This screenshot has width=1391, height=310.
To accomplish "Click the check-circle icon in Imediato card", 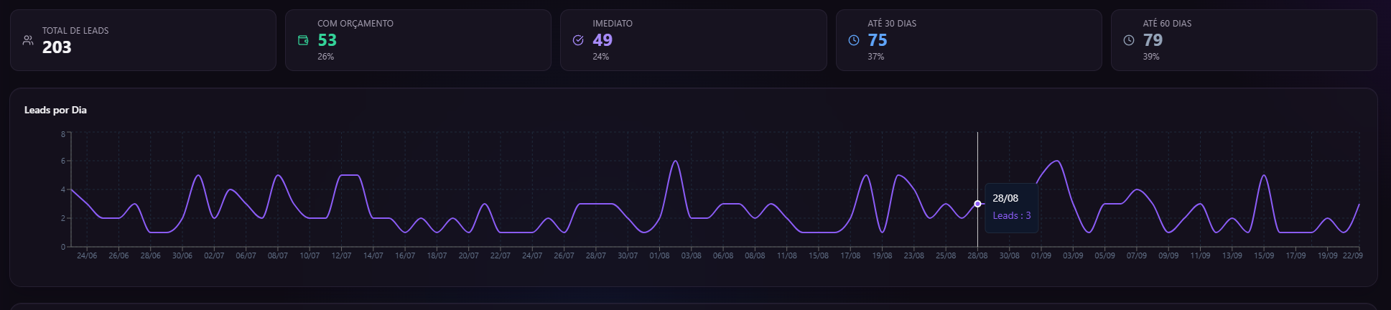I will tap(578, 40).
